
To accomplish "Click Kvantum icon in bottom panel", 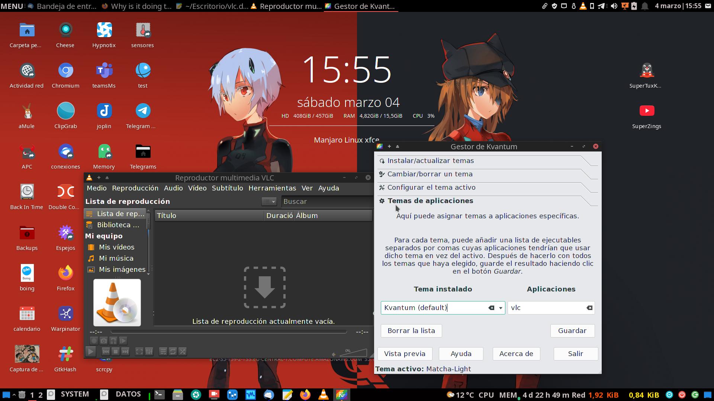I will (x=342, y=395).
